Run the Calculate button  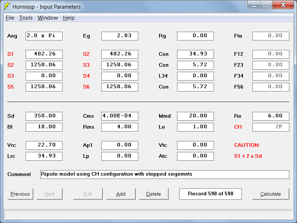click(271, 194)
